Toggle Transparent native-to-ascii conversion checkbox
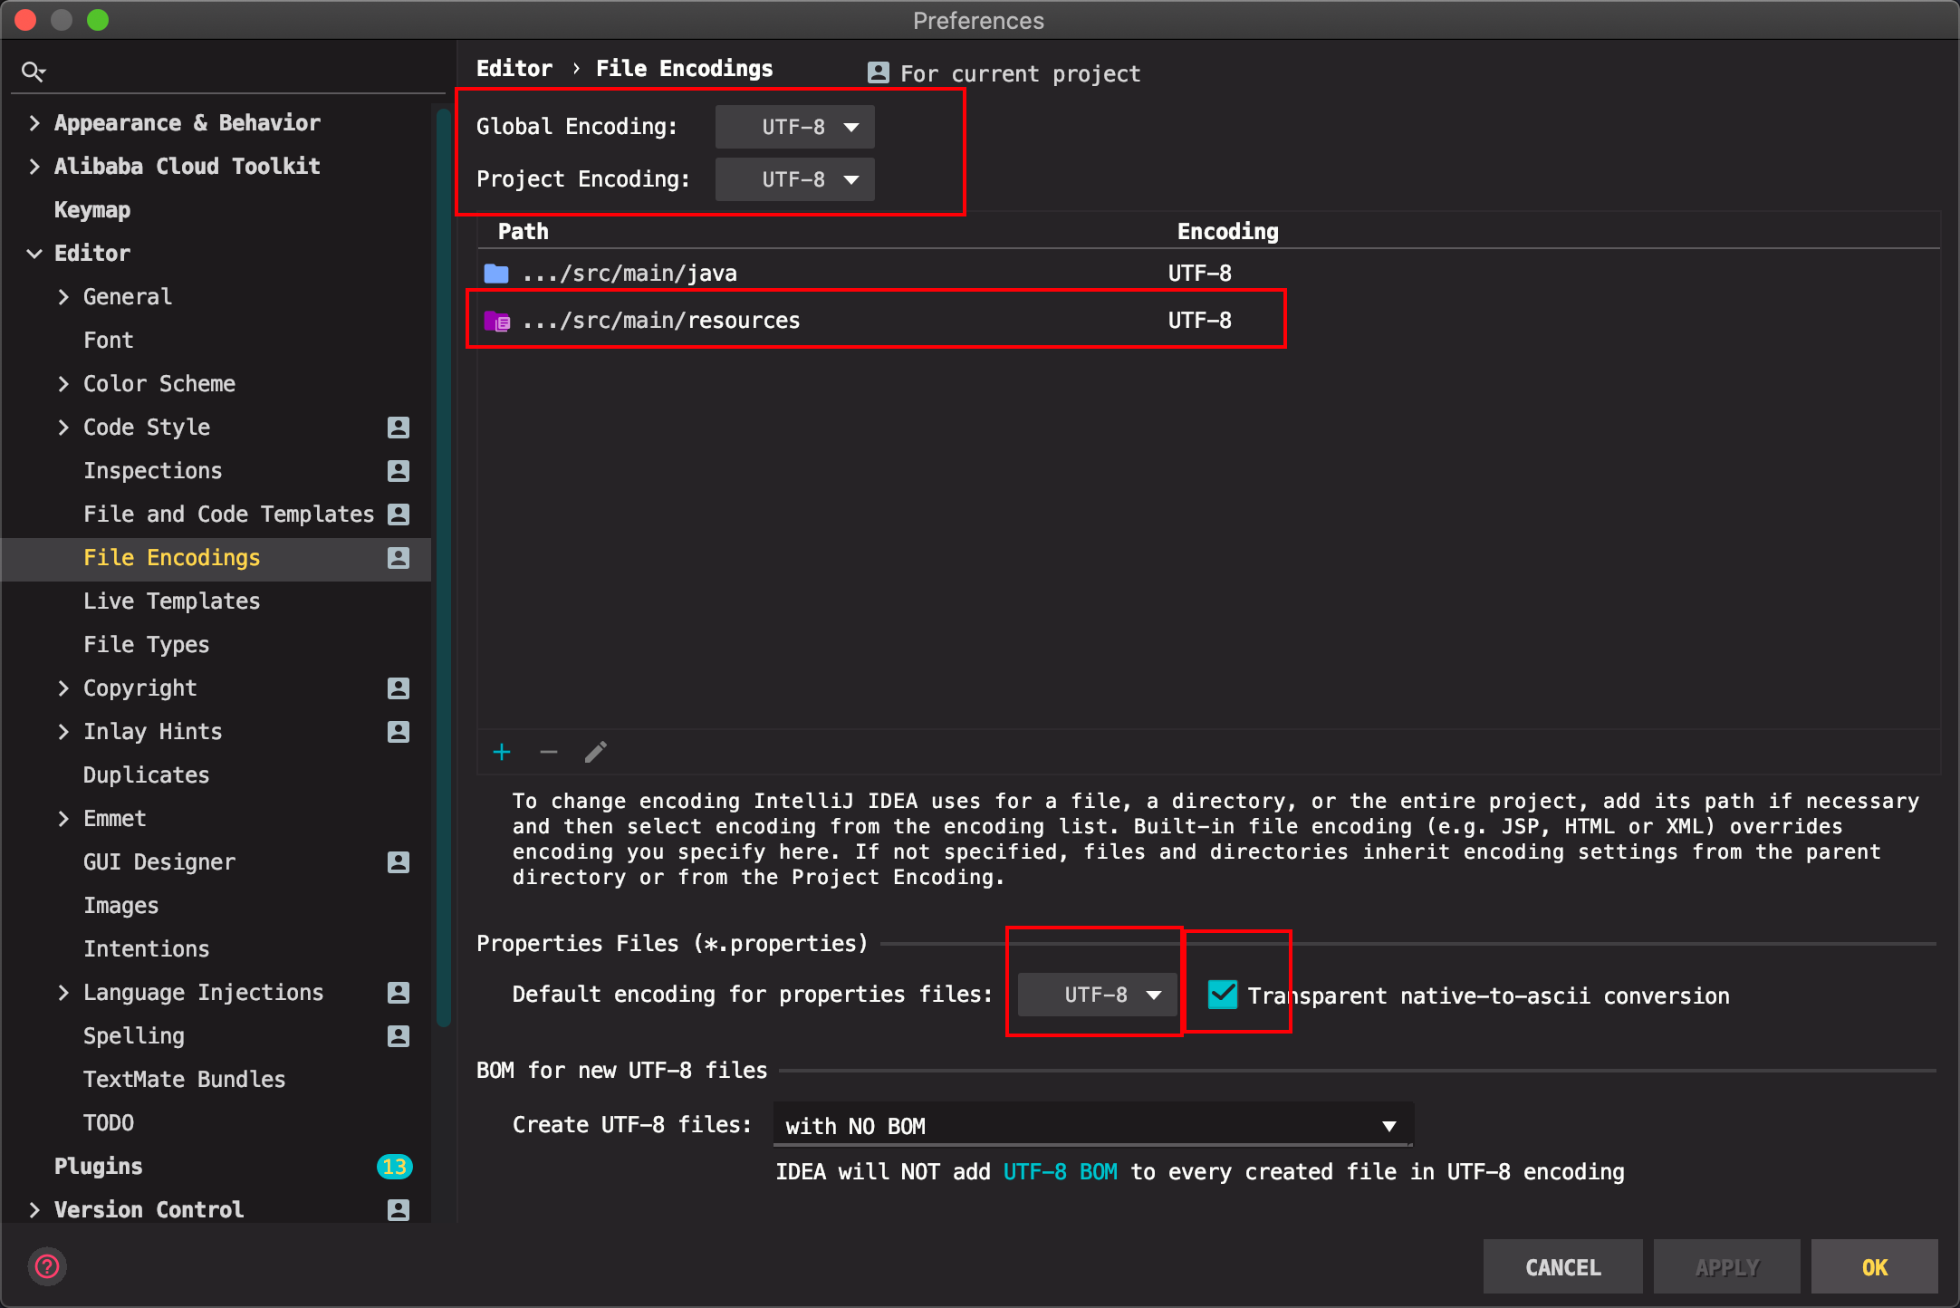Viewport: 1960px width, 1308px height. [1223, 995]
